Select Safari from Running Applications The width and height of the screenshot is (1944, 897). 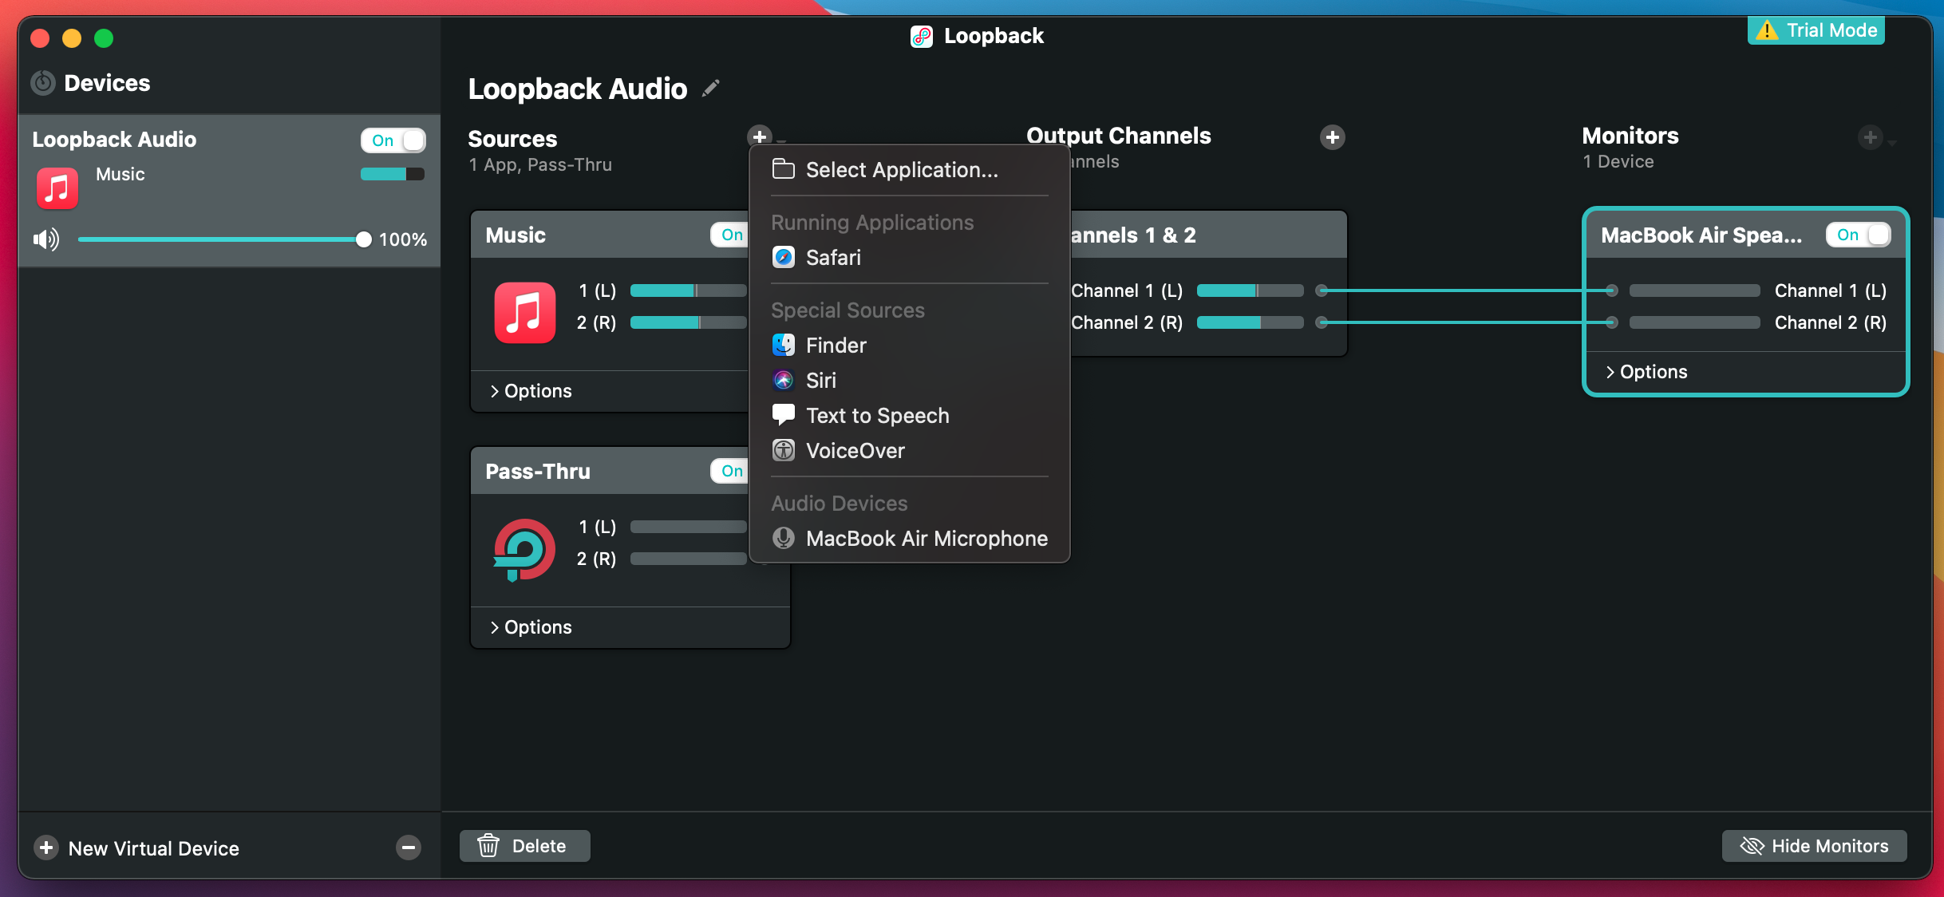(910, 257)
